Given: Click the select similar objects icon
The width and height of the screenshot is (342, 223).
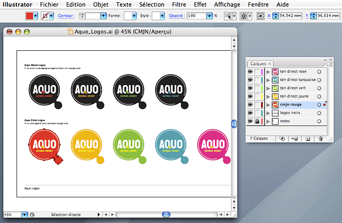Looking at the screenshot, I should click(x=228, y=16).
